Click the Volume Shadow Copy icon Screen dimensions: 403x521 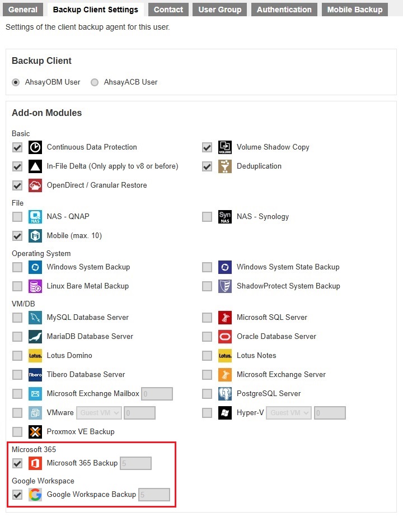coord(225,147)
